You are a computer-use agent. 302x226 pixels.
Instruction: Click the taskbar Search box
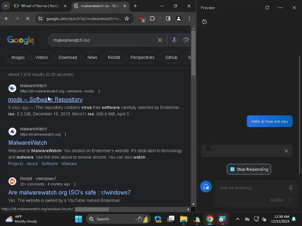118,219
